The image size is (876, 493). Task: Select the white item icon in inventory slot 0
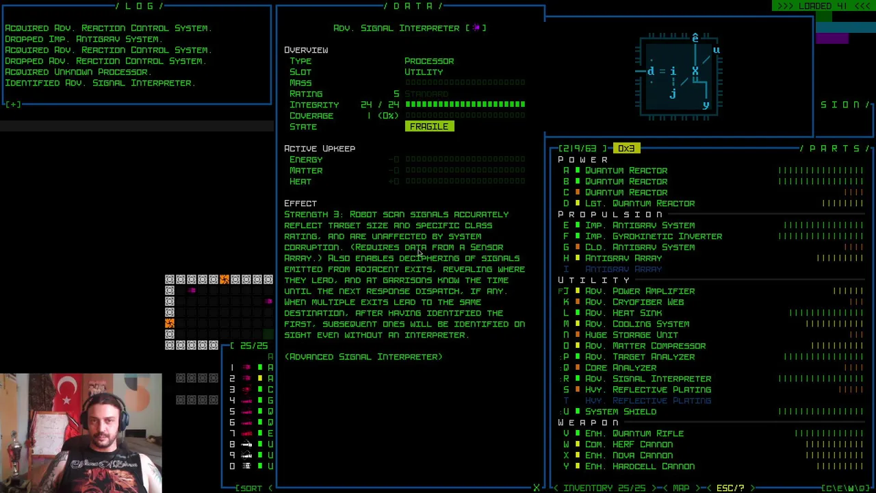(x=246, y=466)
